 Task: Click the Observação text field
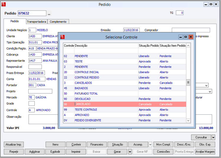click(x=43, y=119)
